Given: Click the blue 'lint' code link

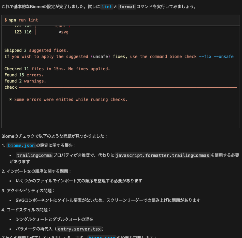Looking at the screenshot, I should tap(107, 7).
